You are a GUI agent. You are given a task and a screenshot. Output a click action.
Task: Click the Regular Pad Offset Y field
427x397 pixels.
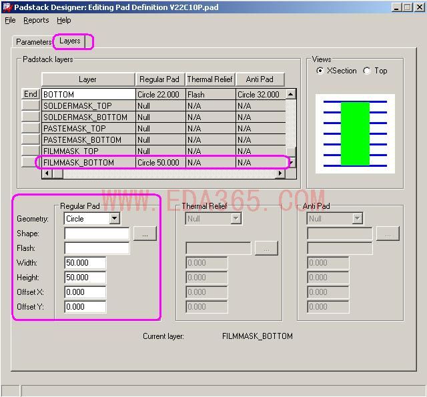85,307
